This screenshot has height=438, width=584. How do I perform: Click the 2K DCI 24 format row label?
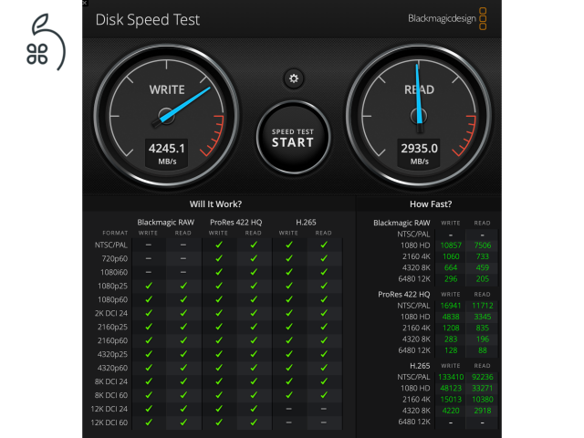point(111,313)
